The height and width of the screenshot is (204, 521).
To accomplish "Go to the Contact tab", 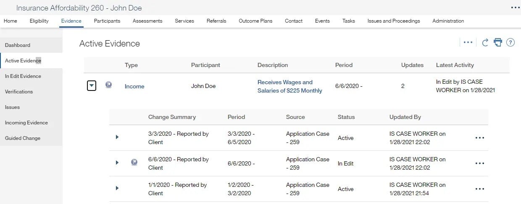I will 294,21.
